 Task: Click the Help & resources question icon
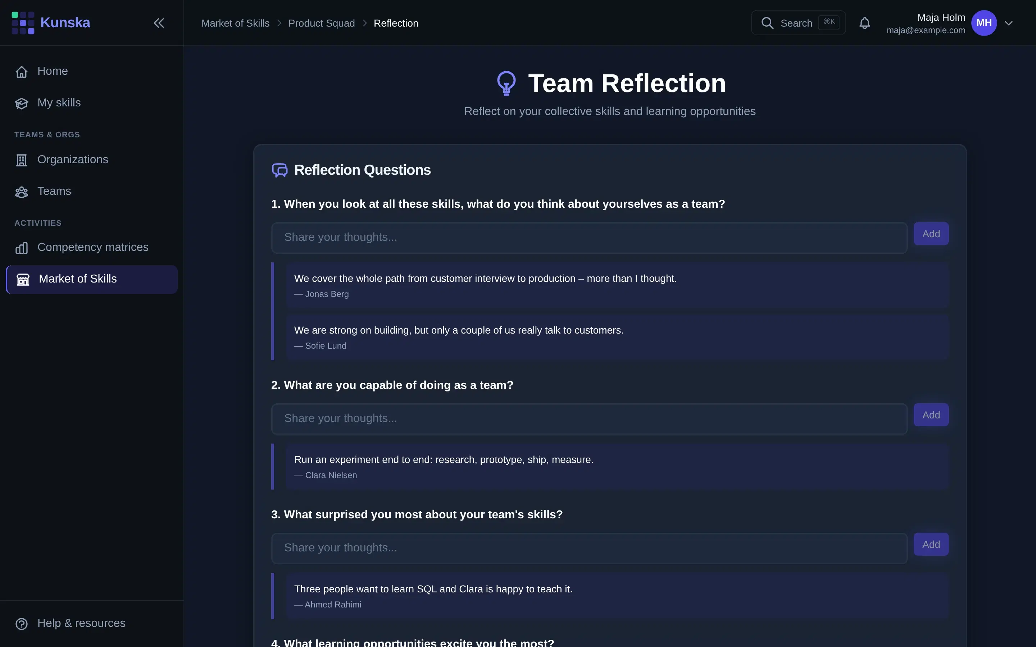point(22,624)
